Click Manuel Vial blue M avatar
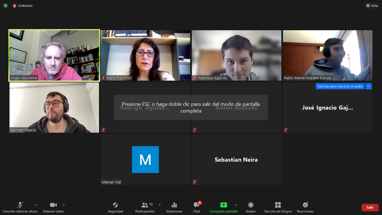This screenshot has height=215, width=382. point(145,160)
